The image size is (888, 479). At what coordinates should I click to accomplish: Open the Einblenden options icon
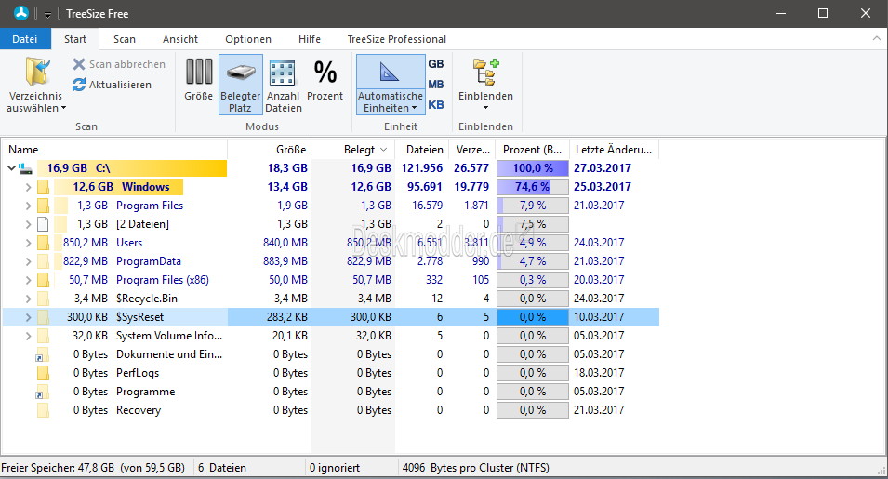point(486,72)
